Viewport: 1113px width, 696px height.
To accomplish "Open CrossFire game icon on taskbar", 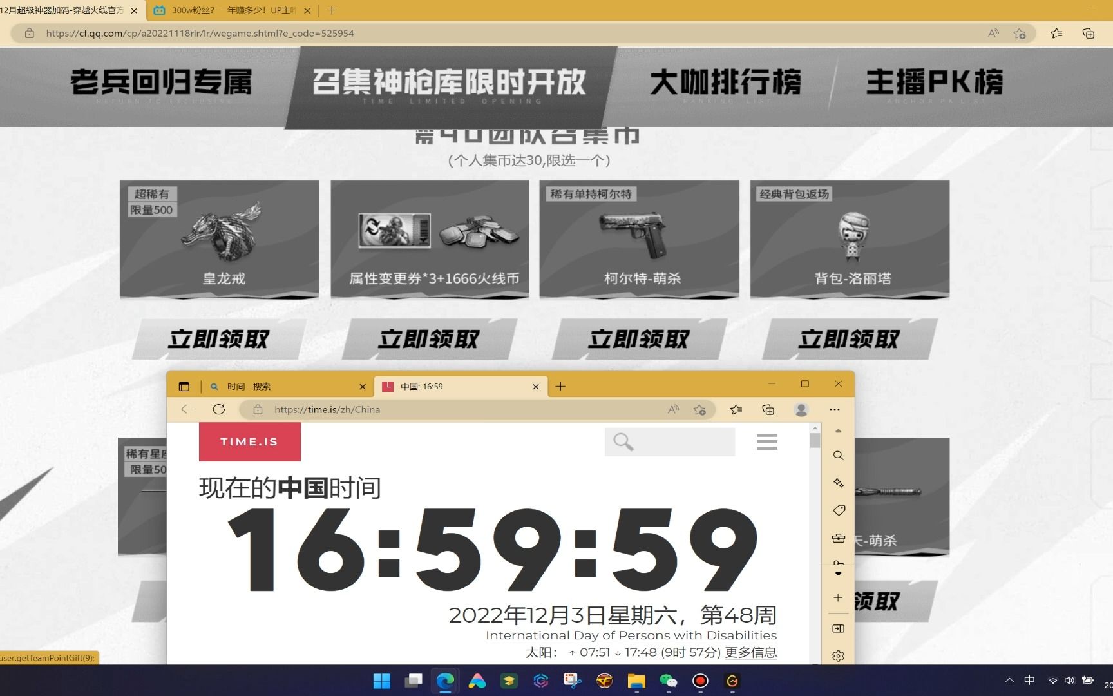I will click(604, 681).
